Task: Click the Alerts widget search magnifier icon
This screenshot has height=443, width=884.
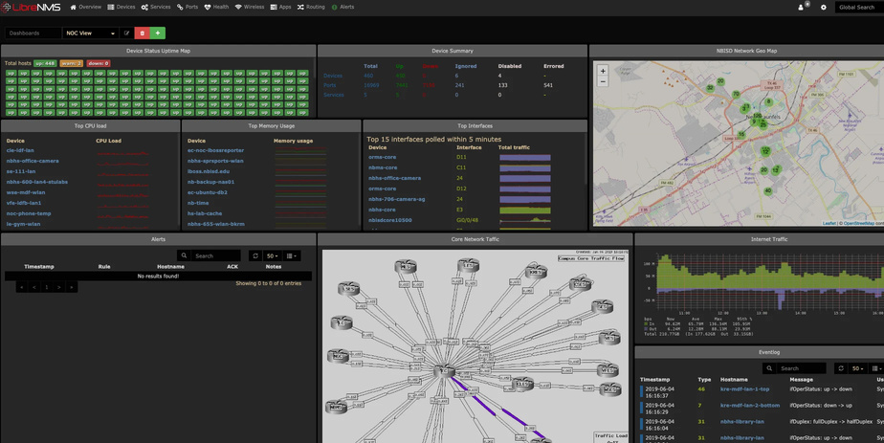Action: click(184, 255)
